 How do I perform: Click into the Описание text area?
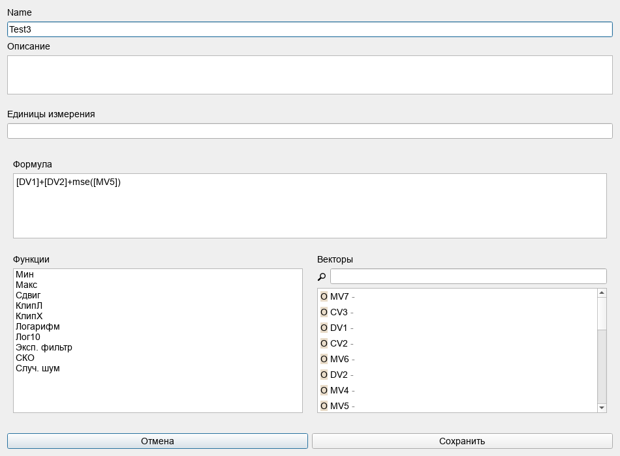point(310,75)
